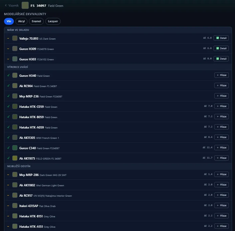
Task: Add Ak RC904 with Přidat button
Action: tap(221, 85)
